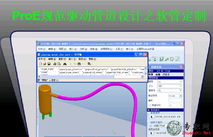Screen dimensions: 213x137
Task: Toggle the 名称 checkbox next to STEAM
Action: pyautogui.click(x=151, y=126)
